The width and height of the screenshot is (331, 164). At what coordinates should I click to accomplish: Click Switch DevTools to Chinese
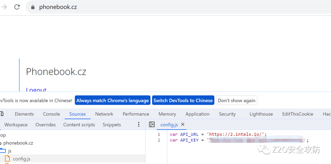pyautogui.click(x=183, y=100)
